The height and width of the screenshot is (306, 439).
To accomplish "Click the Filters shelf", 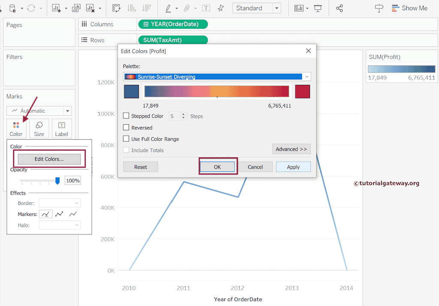I will coord(39,68).
